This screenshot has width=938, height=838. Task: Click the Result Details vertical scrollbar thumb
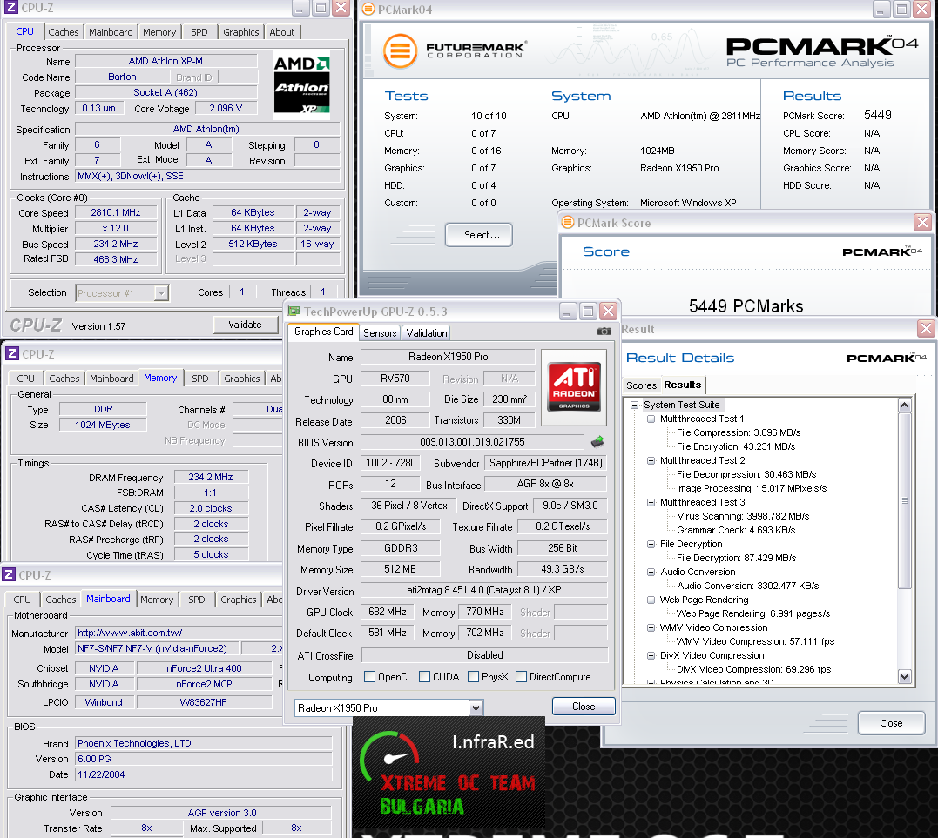point(905,501)
